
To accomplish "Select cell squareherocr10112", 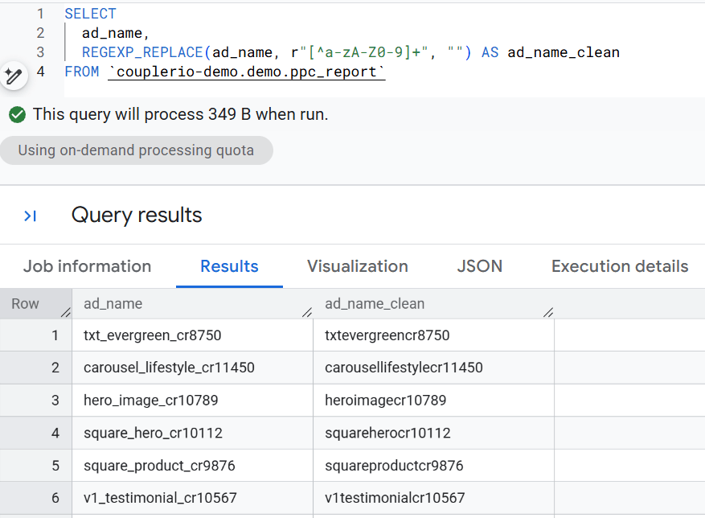I will coord(433,433).
